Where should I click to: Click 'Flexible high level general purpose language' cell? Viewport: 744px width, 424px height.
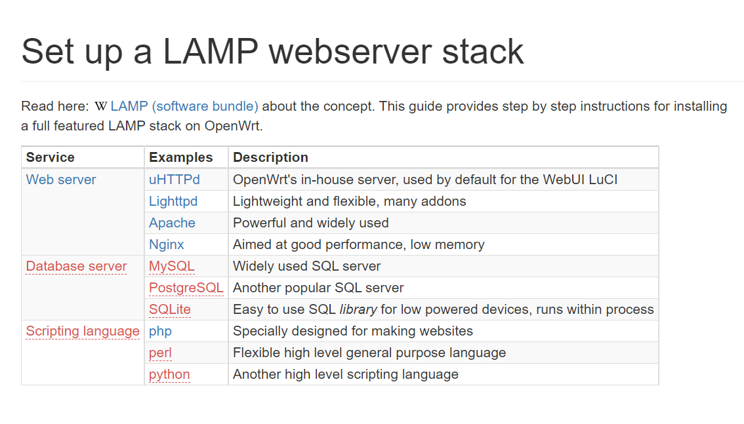tap(443, 353)
